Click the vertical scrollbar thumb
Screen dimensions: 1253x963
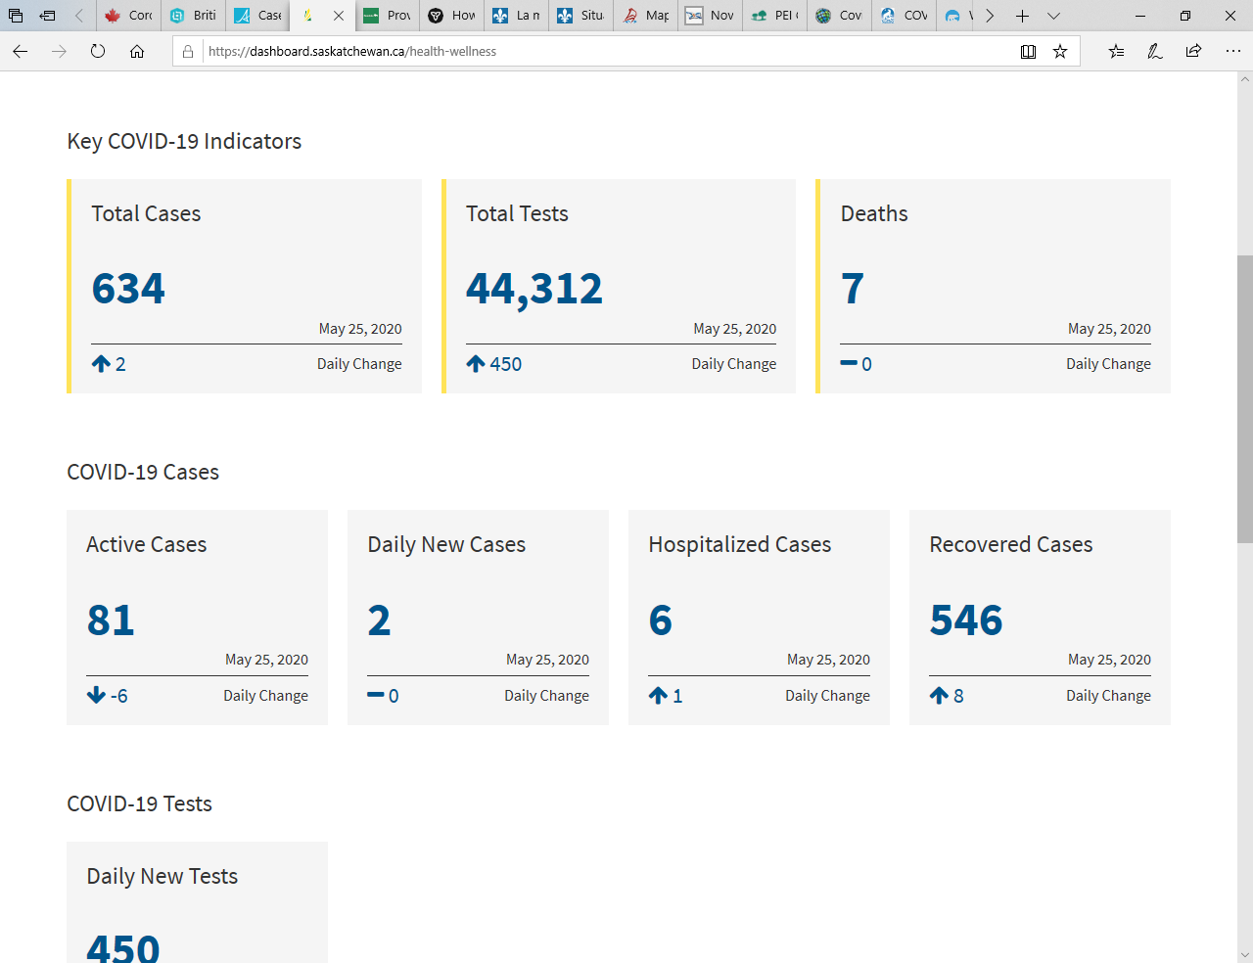[1244, 398]
